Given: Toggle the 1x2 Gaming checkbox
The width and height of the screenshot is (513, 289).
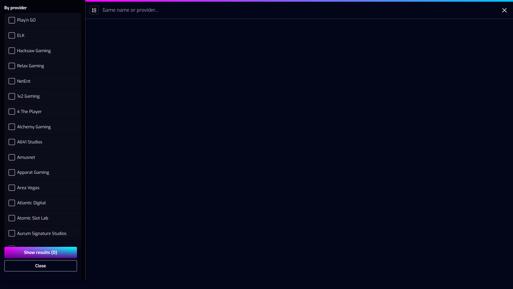Looking at the screenshot, I should click(12, 96).
